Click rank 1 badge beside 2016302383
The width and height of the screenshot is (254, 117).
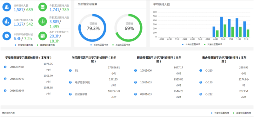click(x=5, y=67)
